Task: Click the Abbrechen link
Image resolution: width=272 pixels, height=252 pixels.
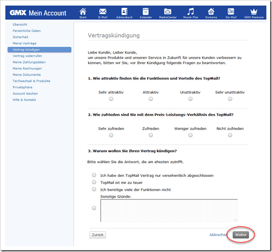Action: [x=218, y=235]
